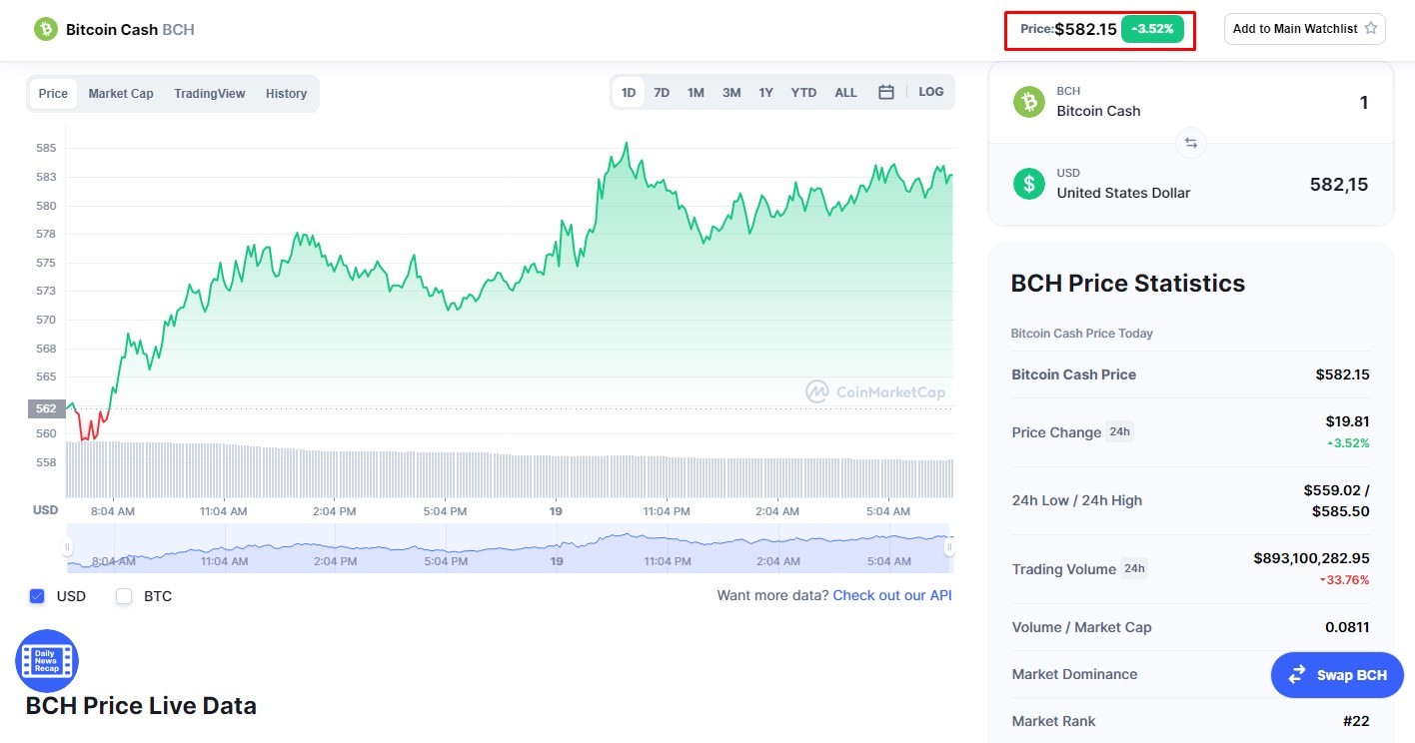The height and width of the screenshot is (743, 1415).
Task: Enable the BTC checkbox
Action: [x=124, y=596]
